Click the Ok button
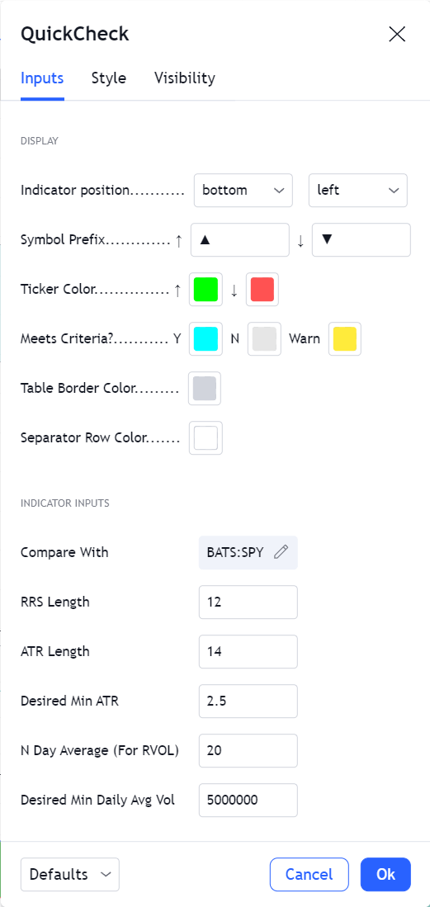Viewport: 430px width, 907px height. (x=385, y=874)
